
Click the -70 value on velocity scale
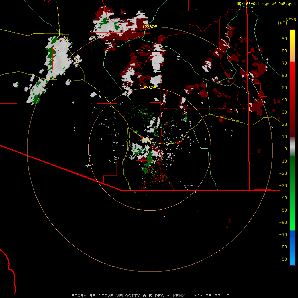[x=283, y=234]
